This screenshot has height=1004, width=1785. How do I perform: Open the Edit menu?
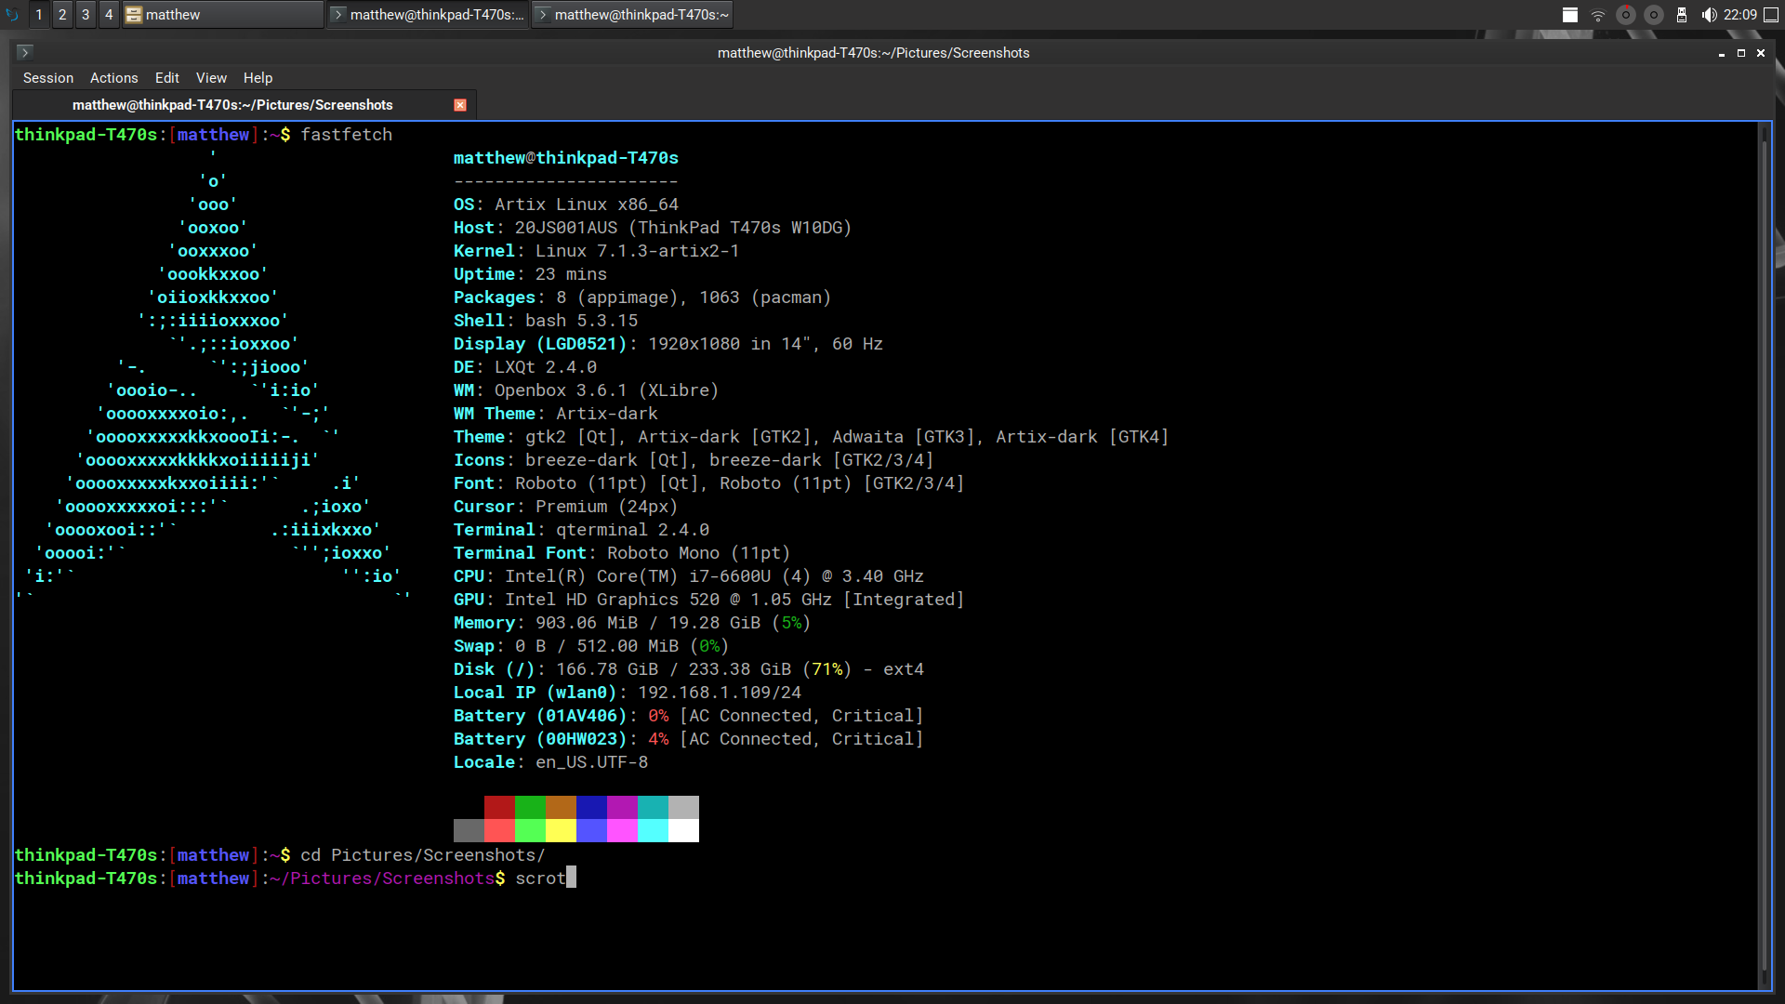tap(167, 78)
